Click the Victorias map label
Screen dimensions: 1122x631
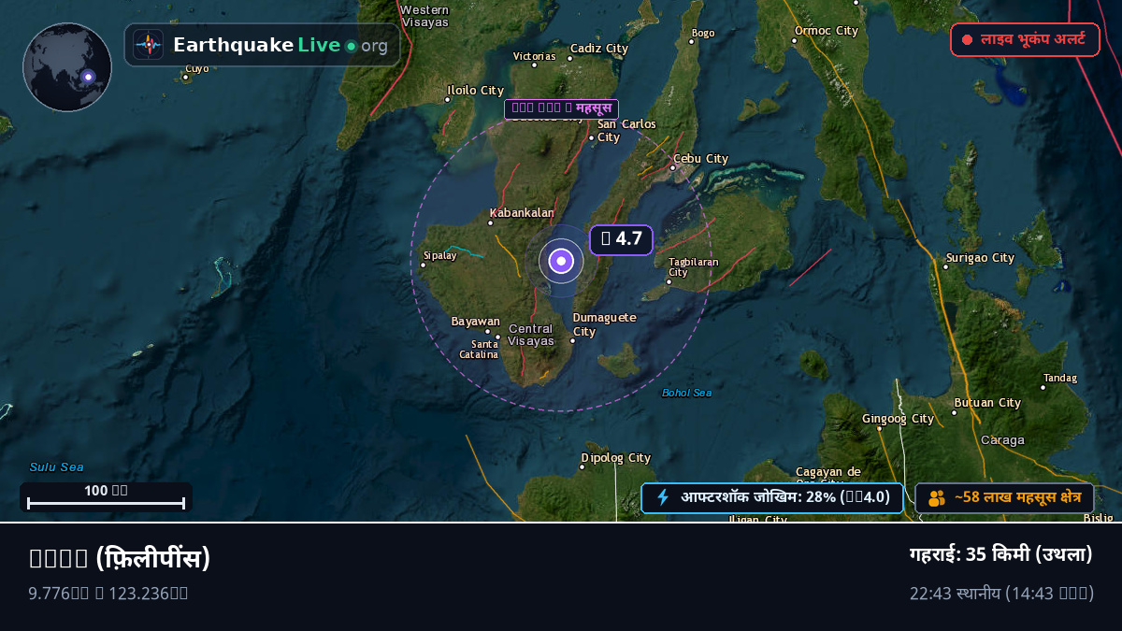click(x=535, y=56)
